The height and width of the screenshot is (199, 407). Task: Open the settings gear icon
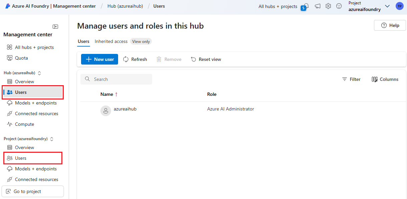pyautogui.click(x=328, y=6)
